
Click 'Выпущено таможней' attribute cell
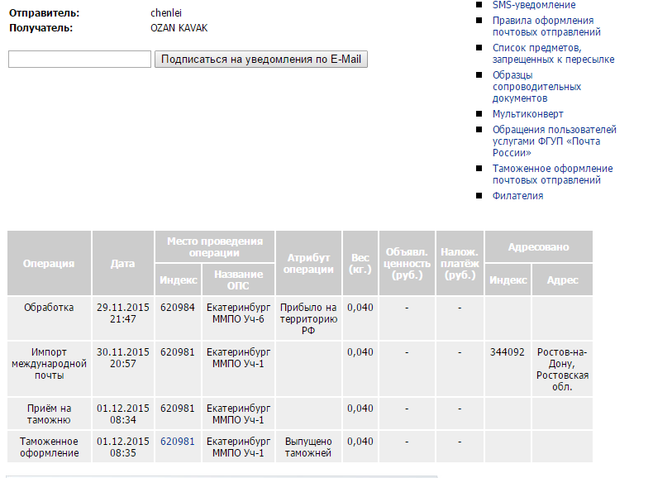308,447
